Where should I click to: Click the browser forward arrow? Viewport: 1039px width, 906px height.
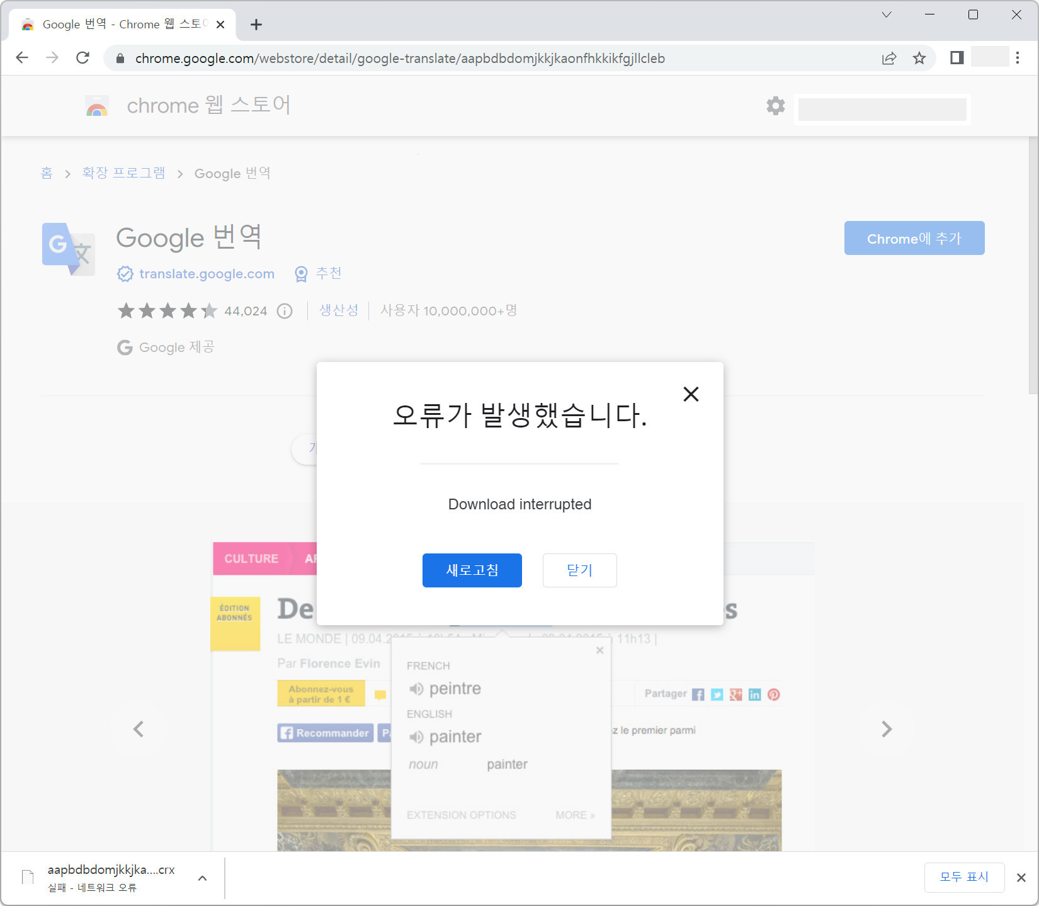(x=52, y=58)
